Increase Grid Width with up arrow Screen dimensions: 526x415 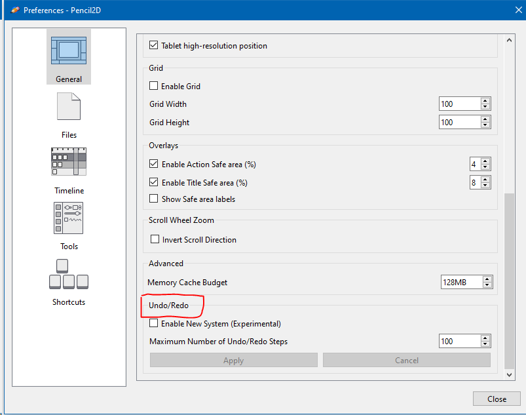click(485, 101)
